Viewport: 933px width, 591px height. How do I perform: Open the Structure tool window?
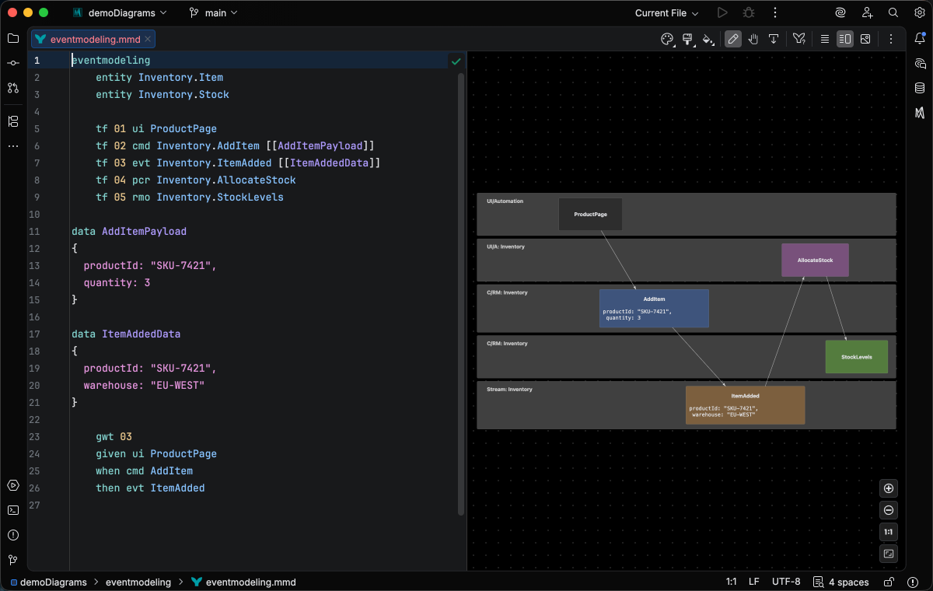coord(13,121)
